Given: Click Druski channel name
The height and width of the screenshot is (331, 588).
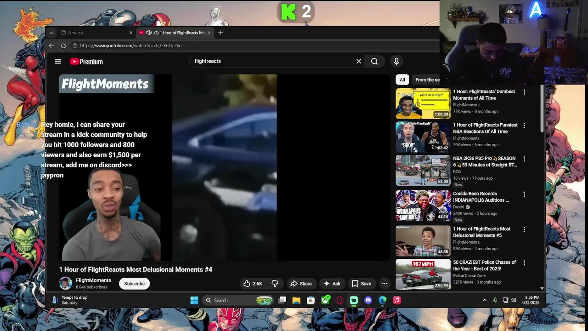Looking at the screenshot, I should click(458, 207).
